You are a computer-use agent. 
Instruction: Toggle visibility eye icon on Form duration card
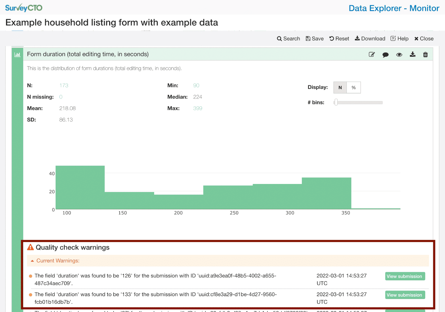click(399, 55)
